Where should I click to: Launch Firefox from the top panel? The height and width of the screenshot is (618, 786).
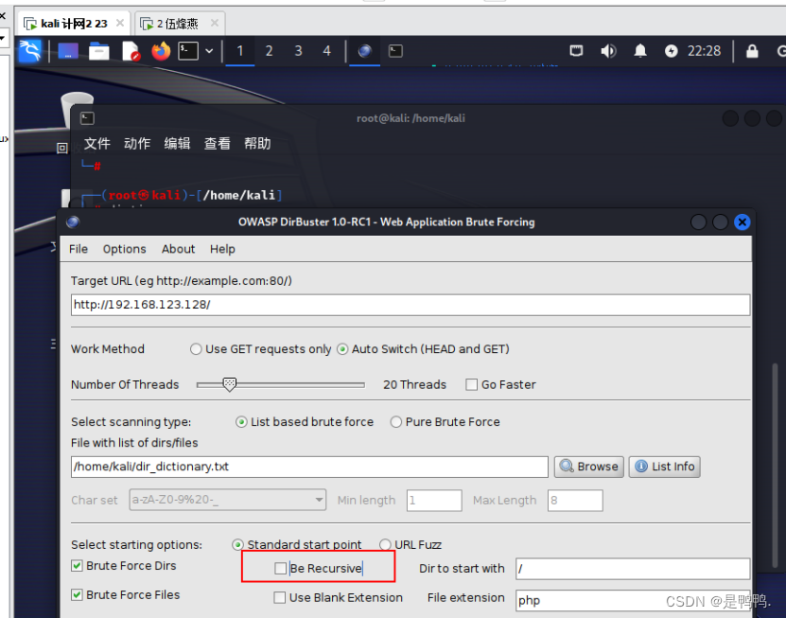(x=161, y=51)
